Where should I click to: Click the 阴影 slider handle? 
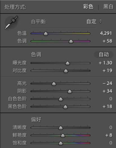tap(70, 91)
